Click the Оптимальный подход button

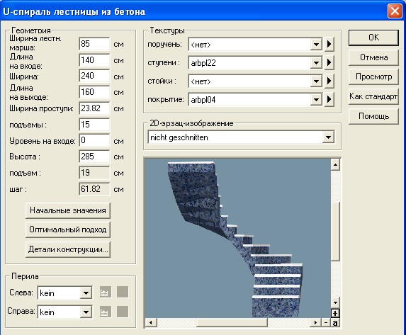(68, 229)
